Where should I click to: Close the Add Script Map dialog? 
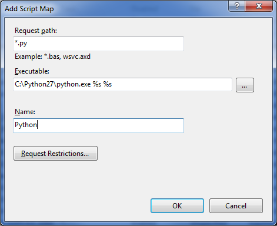259,6
